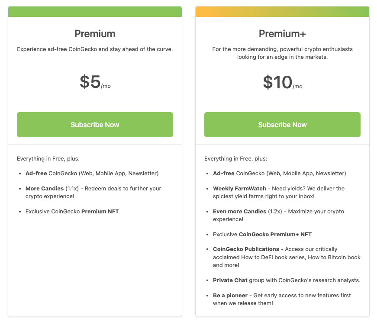Select the $5/mo price text
The image size is (377, 325).
point(95,82)
